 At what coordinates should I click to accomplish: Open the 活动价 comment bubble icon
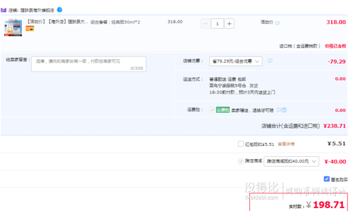coord(278,23)
